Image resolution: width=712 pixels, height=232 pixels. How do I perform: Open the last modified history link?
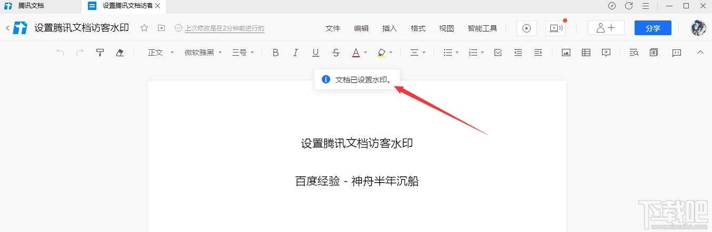click(x=224, y=28)
